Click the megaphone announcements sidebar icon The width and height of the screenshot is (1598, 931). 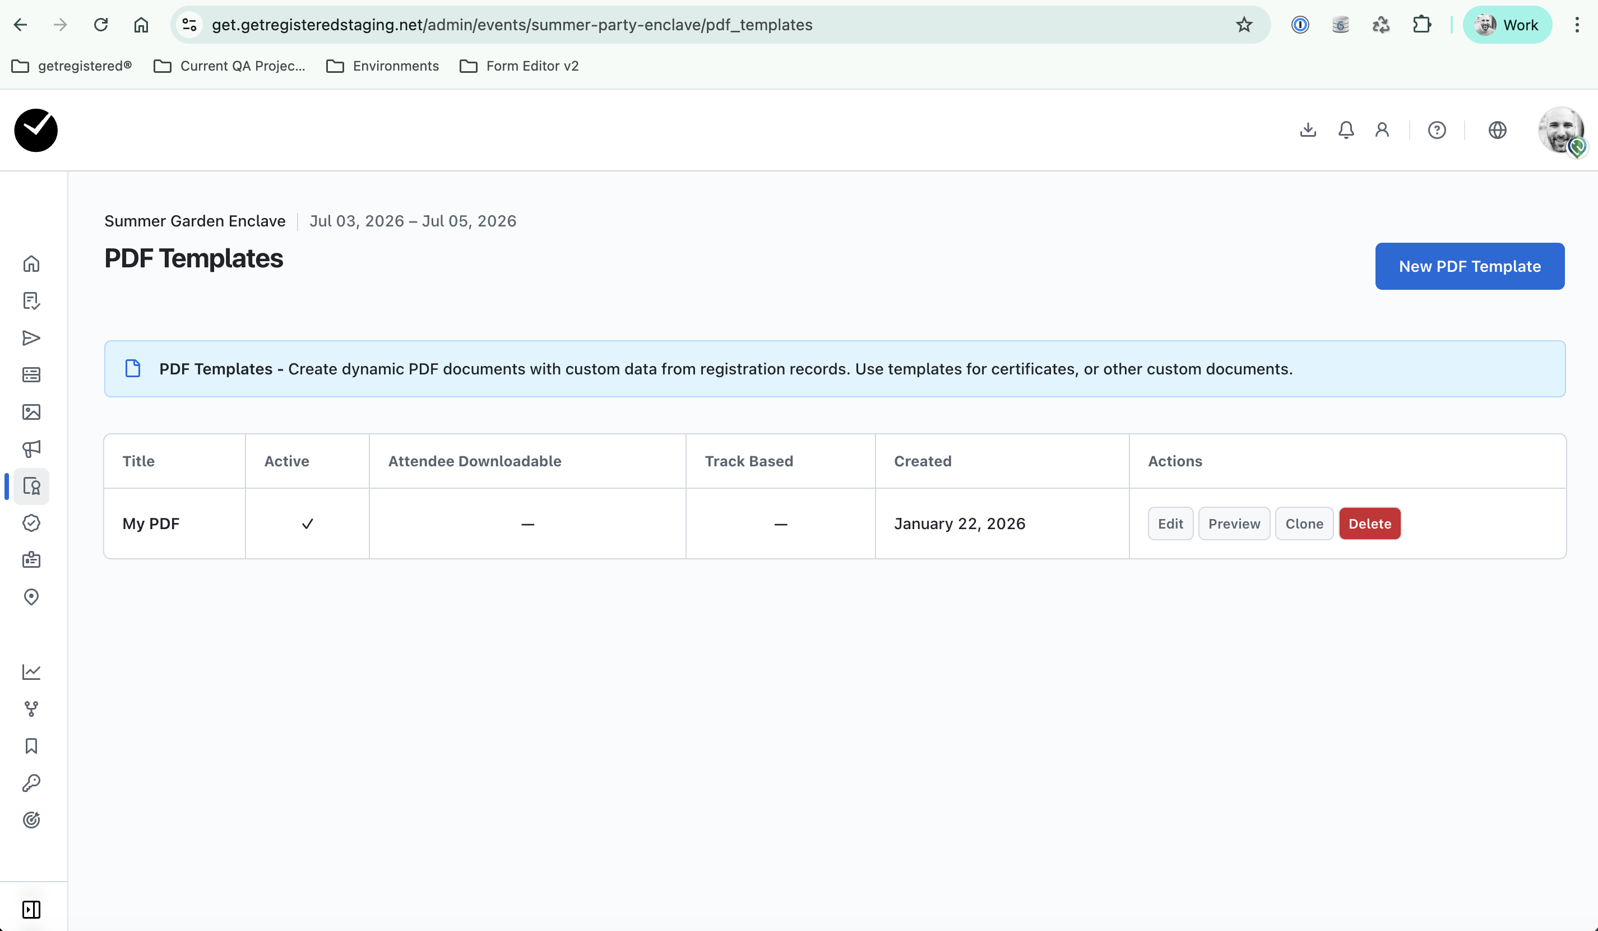[31, 449]
